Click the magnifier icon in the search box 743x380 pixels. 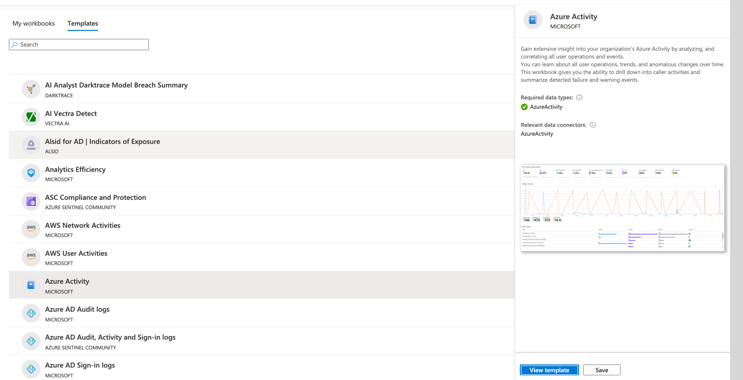[15, 45]
